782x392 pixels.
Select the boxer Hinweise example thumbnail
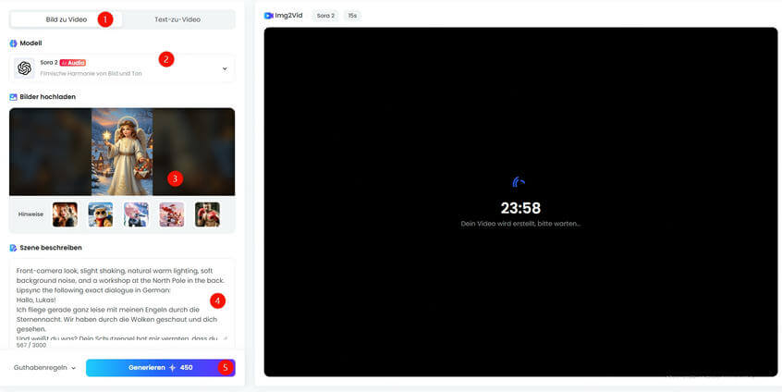tap(207, 214)
